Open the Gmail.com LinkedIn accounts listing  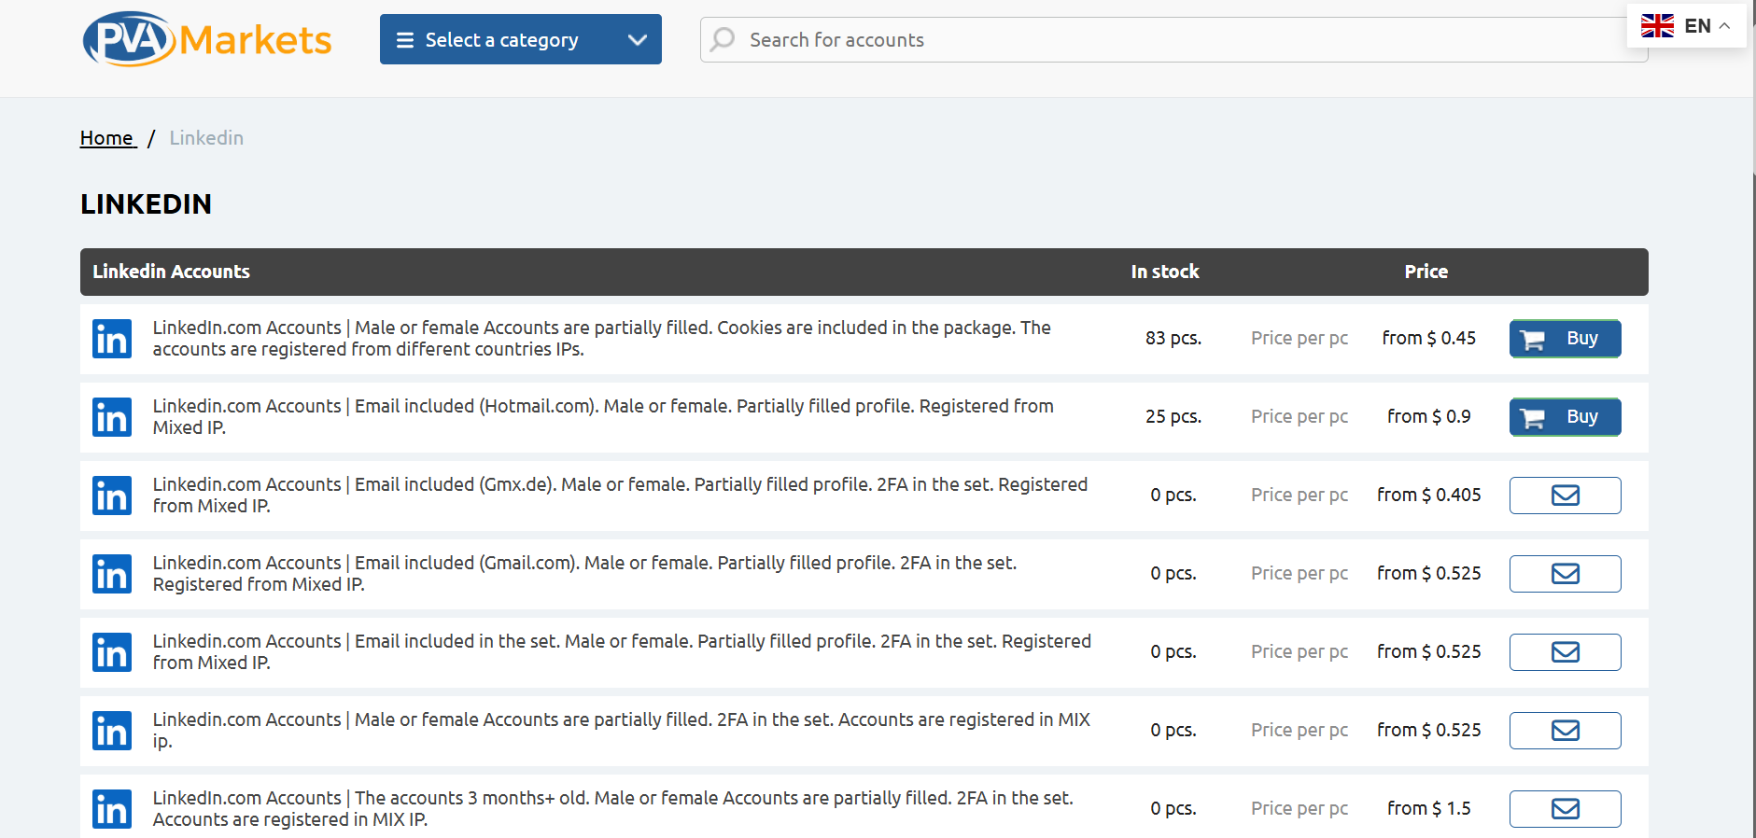pyautogui.click(x=584, y=574)
